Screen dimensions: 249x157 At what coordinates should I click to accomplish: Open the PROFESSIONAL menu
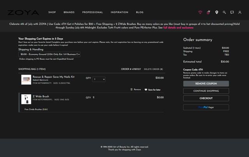(x=93, y=12)
